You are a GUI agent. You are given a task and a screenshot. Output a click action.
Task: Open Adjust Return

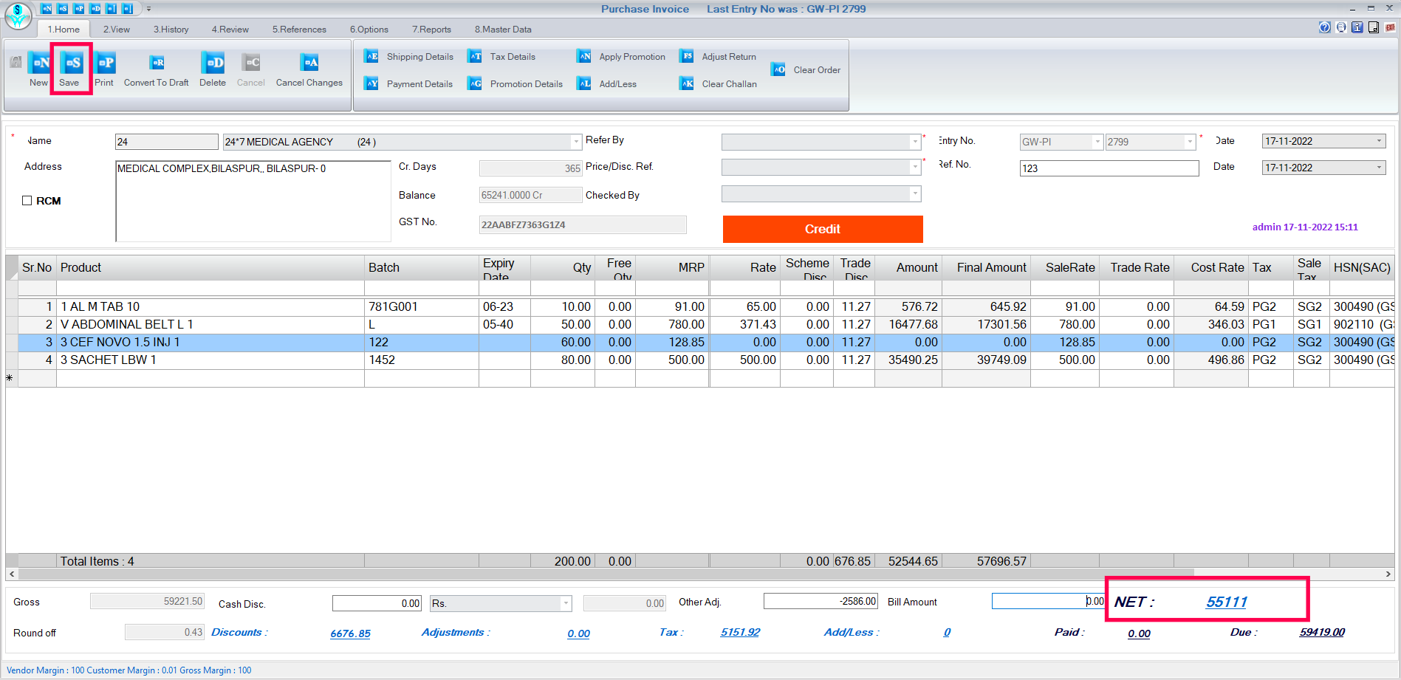(718, 57)
